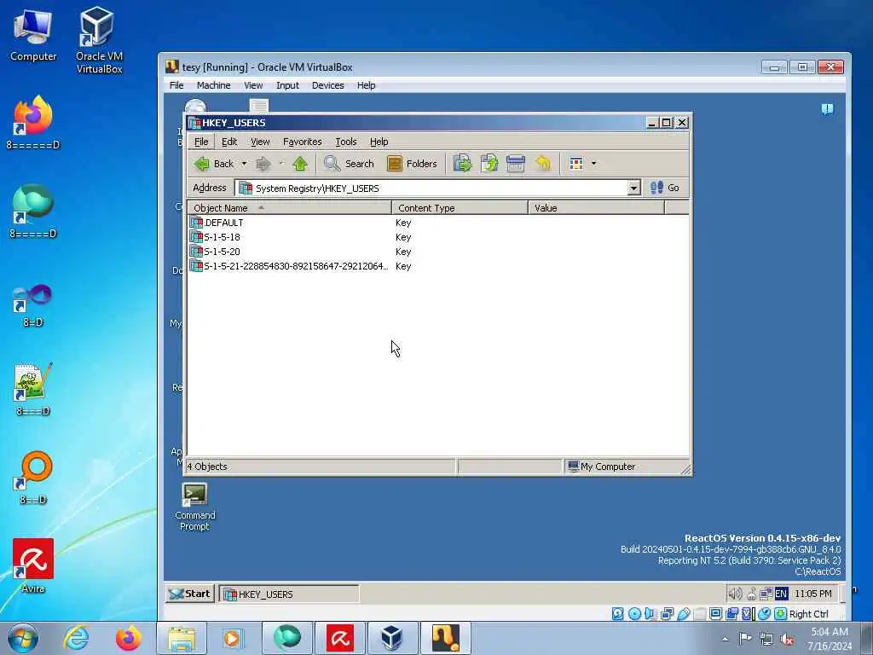The image size is (873, 655).
Task: Open VirtualBox Machine menu
Action: click(x=213, y=85)
